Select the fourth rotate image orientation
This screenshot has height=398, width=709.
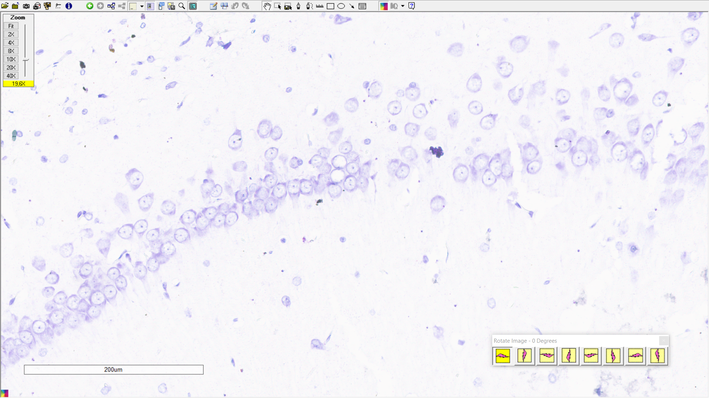(569, 356)
